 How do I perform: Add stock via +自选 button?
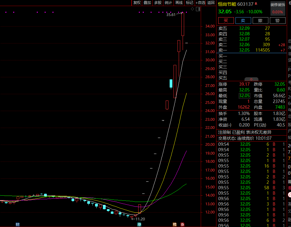pyautogui.click(x=200, y=3)
